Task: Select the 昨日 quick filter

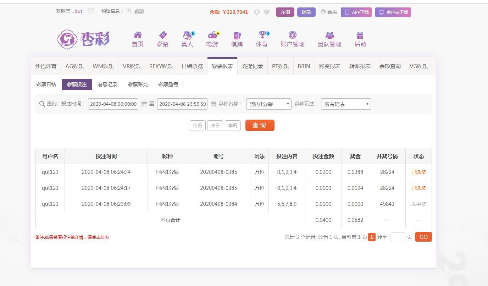Action: 215,126
